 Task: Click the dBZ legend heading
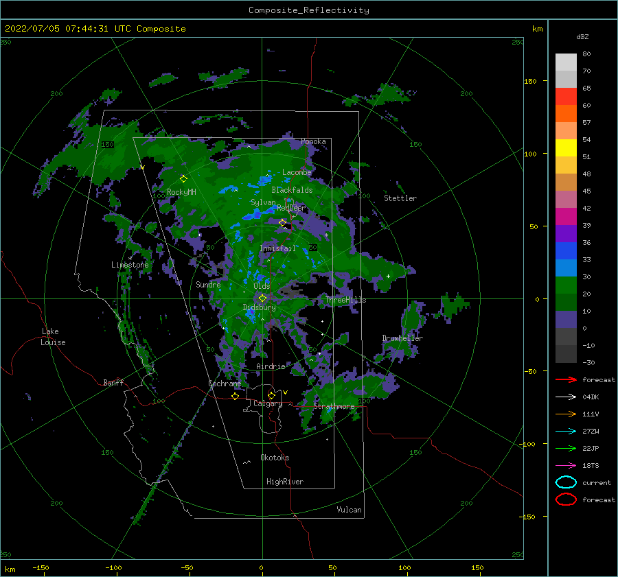click(x=582, y=37)
